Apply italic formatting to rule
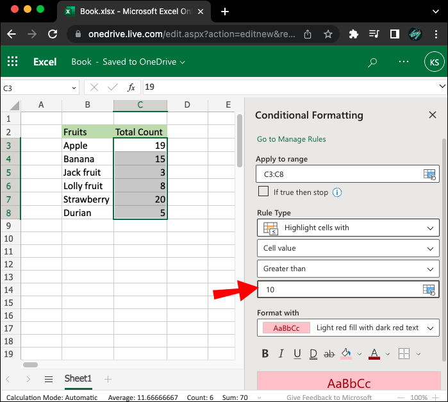The height and width of the screenshot is (402, 448). point(281,354)
